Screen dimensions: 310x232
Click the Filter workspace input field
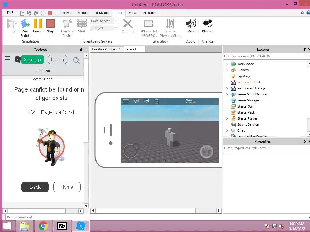(x=266, y=56)
